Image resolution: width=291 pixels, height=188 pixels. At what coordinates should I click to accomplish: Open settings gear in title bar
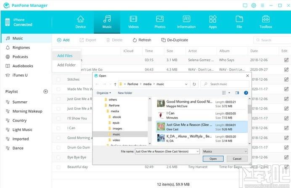[x=254, y=5]
